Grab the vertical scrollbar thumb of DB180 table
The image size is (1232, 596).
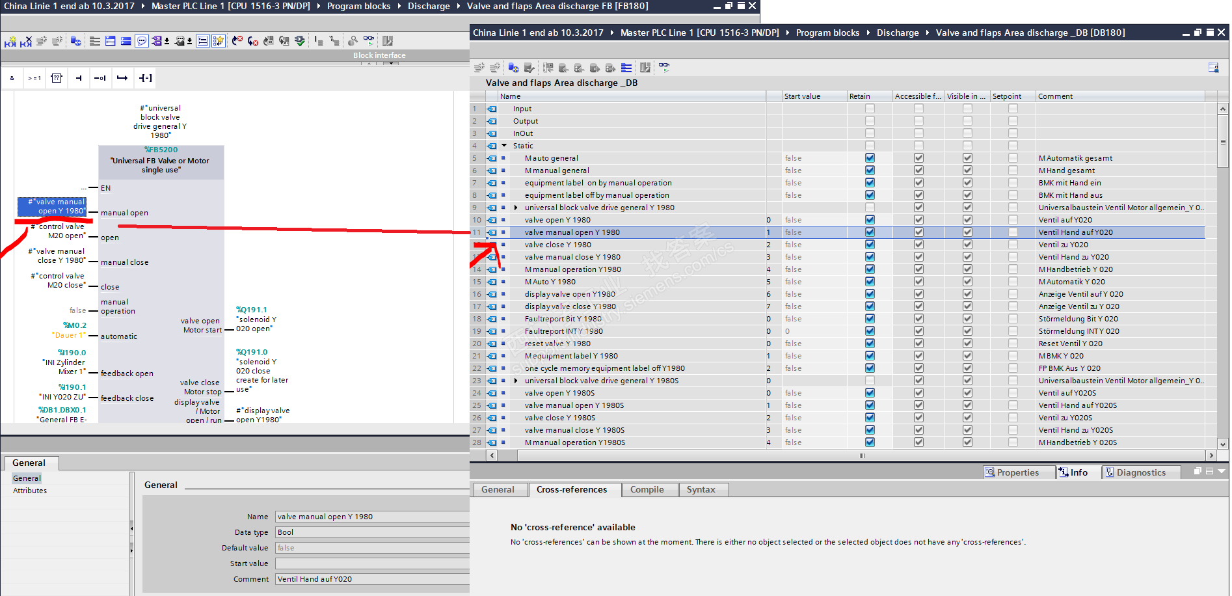coord(1223,142)
